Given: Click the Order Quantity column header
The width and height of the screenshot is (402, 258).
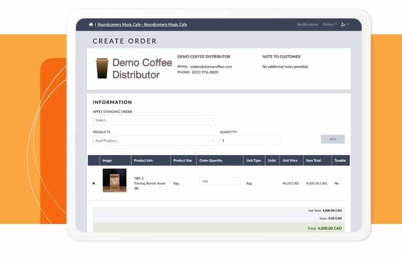Looking at the screenshot, I should pos(211,160).
